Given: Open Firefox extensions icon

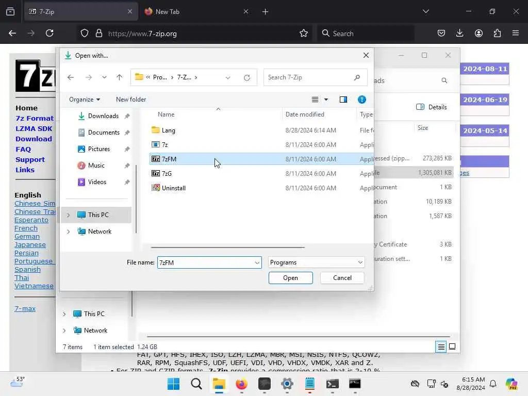Looking at the screenshot, I should 497,33.
